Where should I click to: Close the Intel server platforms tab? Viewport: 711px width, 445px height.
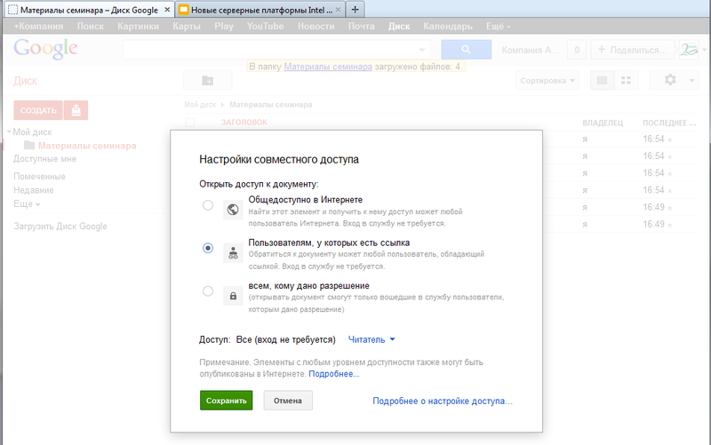(x=338, y=10)
